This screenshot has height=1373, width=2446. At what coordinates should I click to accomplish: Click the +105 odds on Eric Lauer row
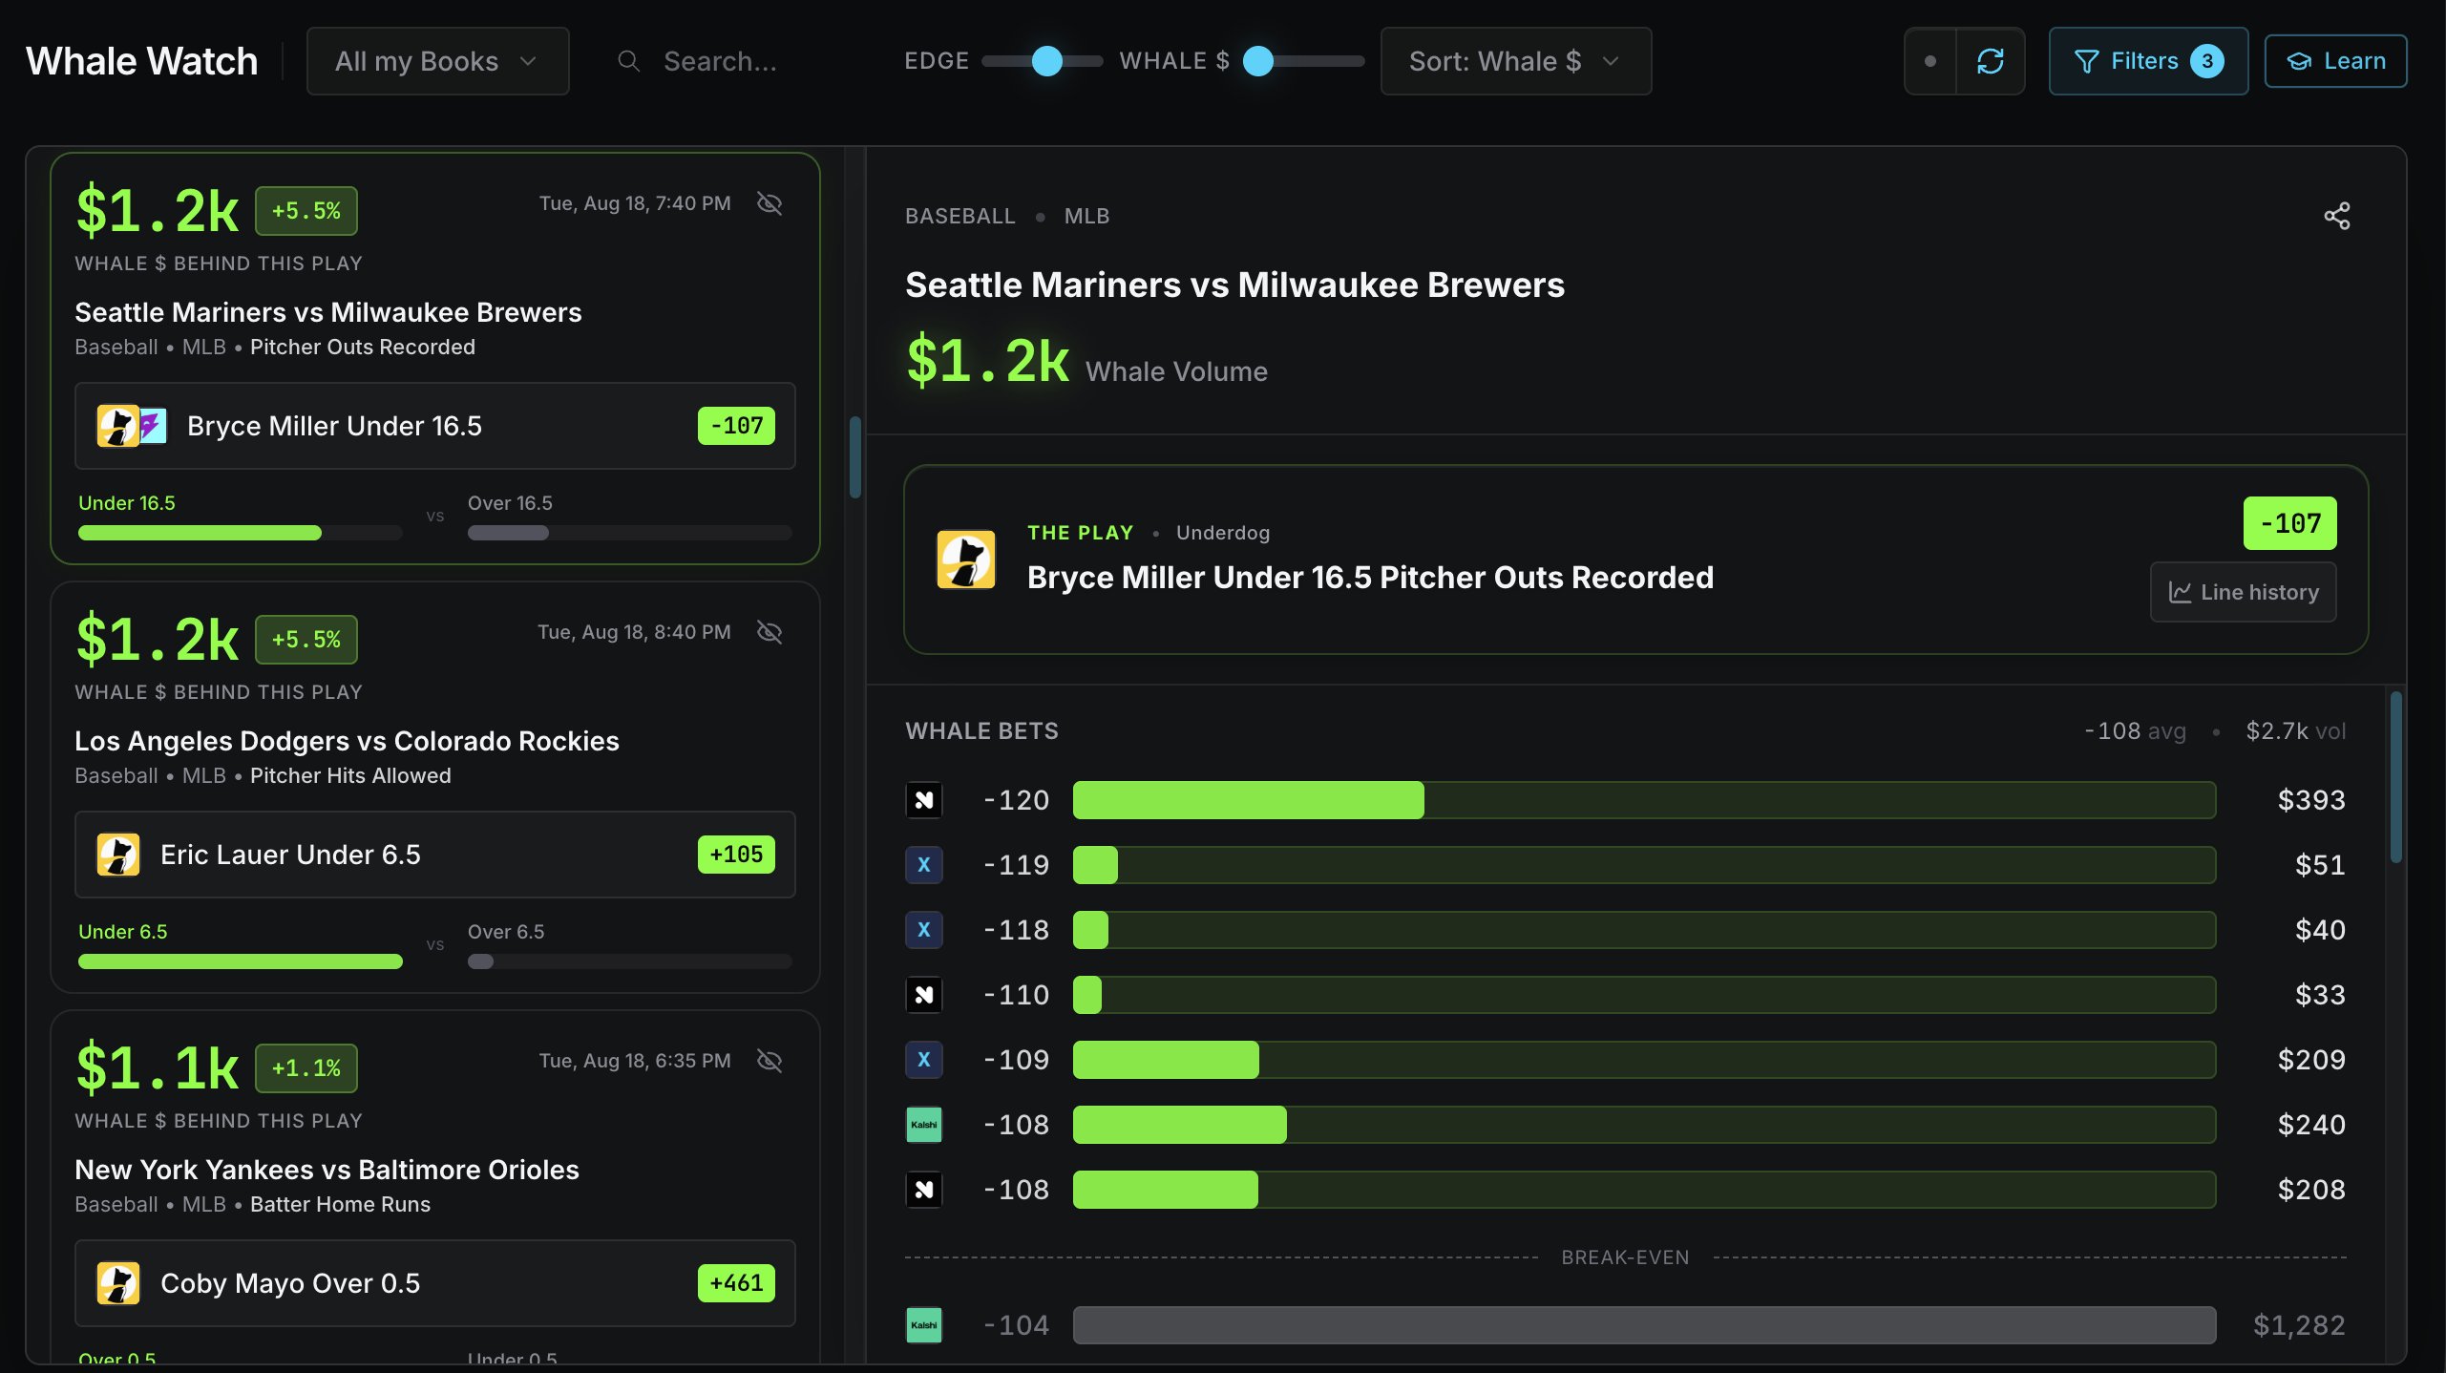coord(736,855)
